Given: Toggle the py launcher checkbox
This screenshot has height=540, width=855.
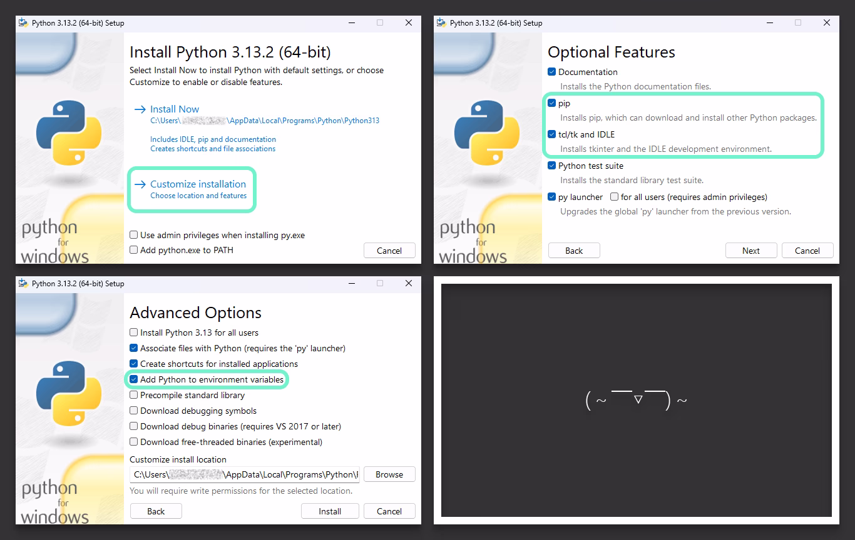Looking at the screenshot, I should click(551, 197).
